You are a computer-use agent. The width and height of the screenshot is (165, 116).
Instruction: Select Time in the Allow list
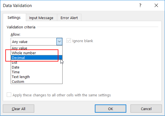(36, 72)
